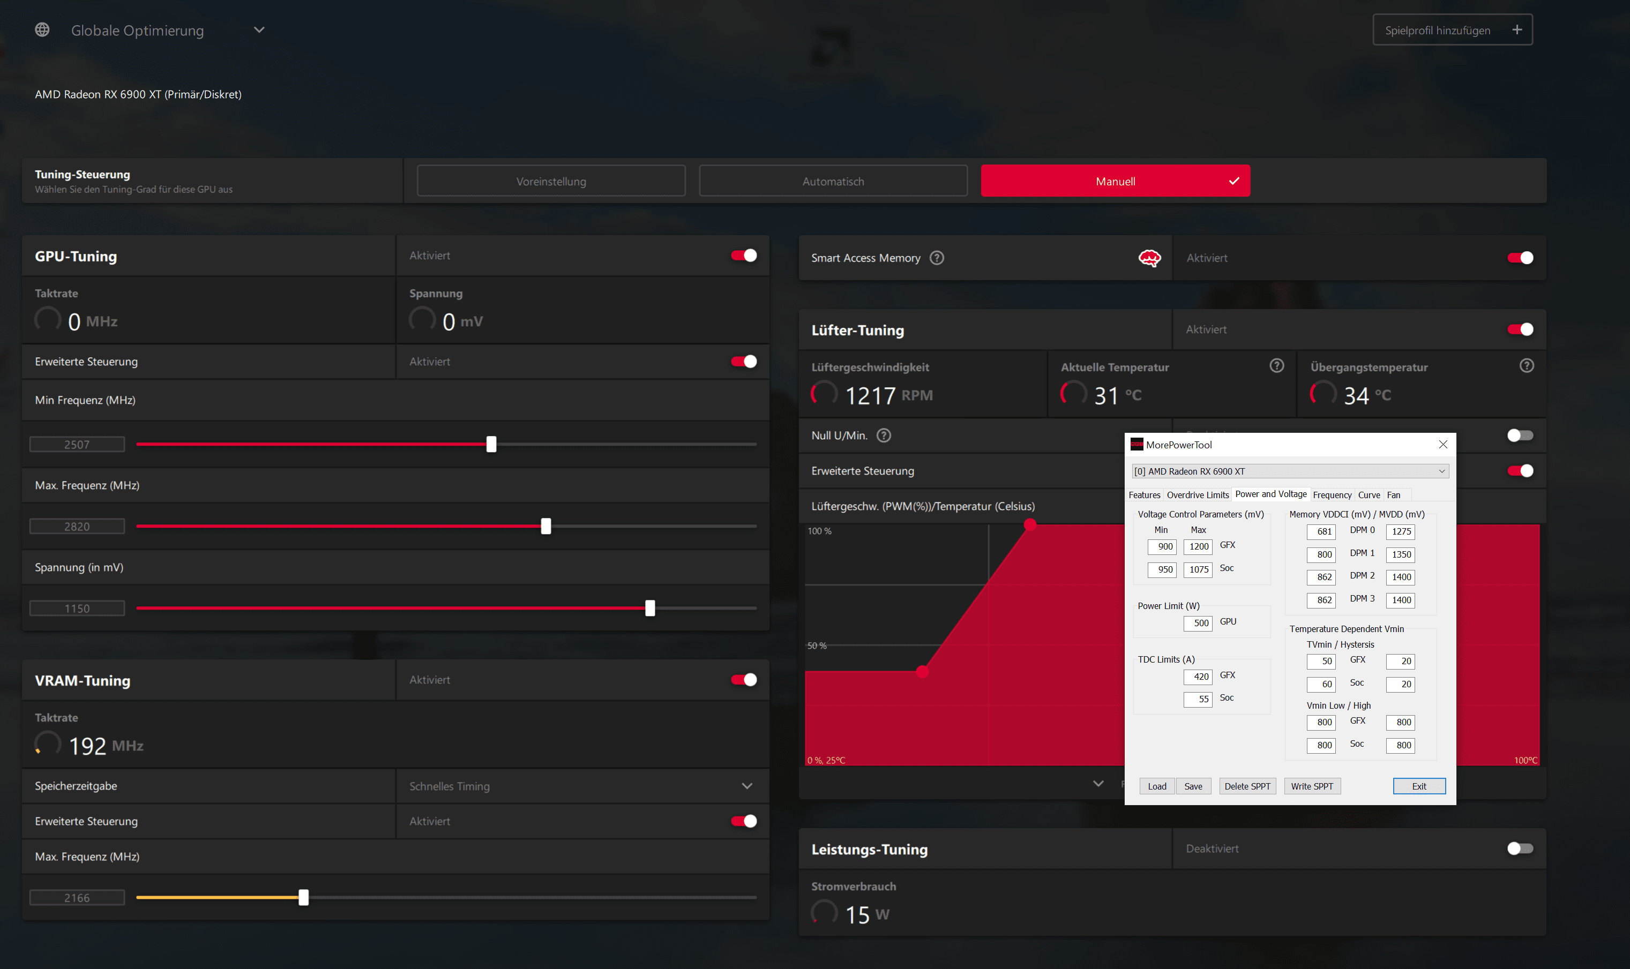Screen dimensions: 1630x969
Task: Click the Max. Frequenz value field 2820
Action: [77, 527]
